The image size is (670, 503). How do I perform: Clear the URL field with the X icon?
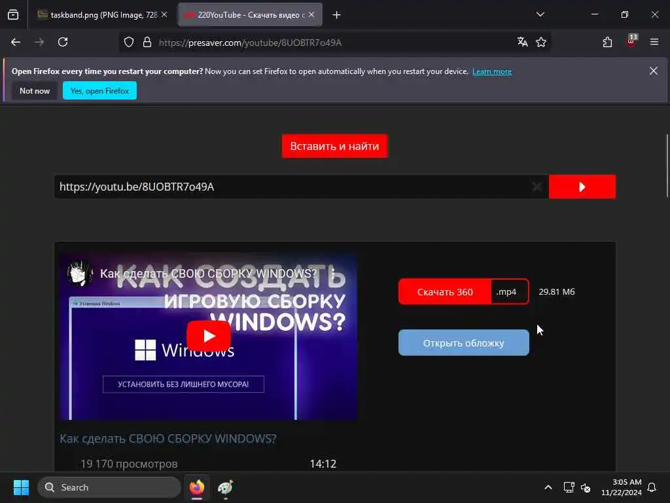[x=537, y=187]
